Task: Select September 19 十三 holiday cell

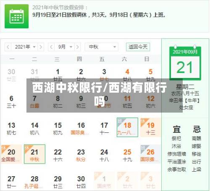Action: 150,127
